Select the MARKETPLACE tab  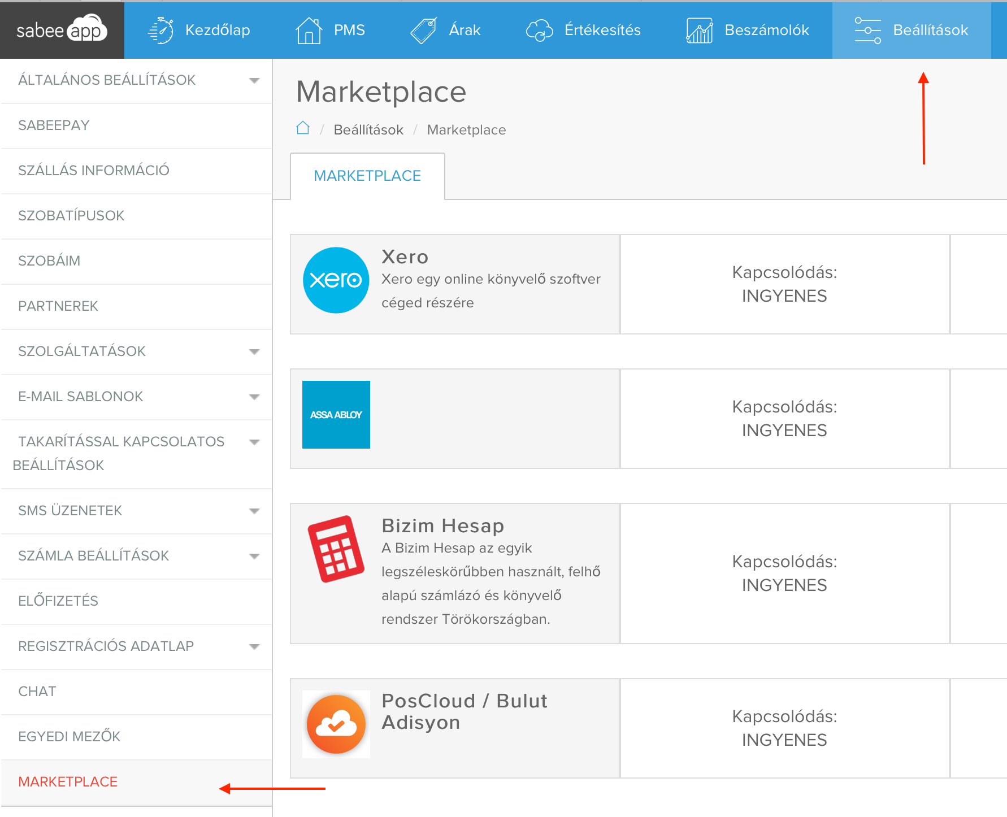point(367,176)
